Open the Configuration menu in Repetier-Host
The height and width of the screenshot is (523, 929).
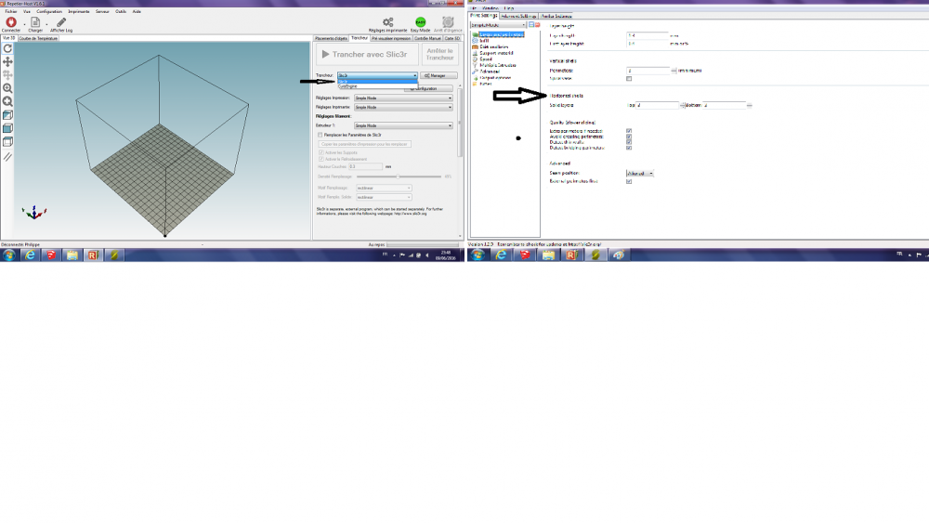coord(49,11)
